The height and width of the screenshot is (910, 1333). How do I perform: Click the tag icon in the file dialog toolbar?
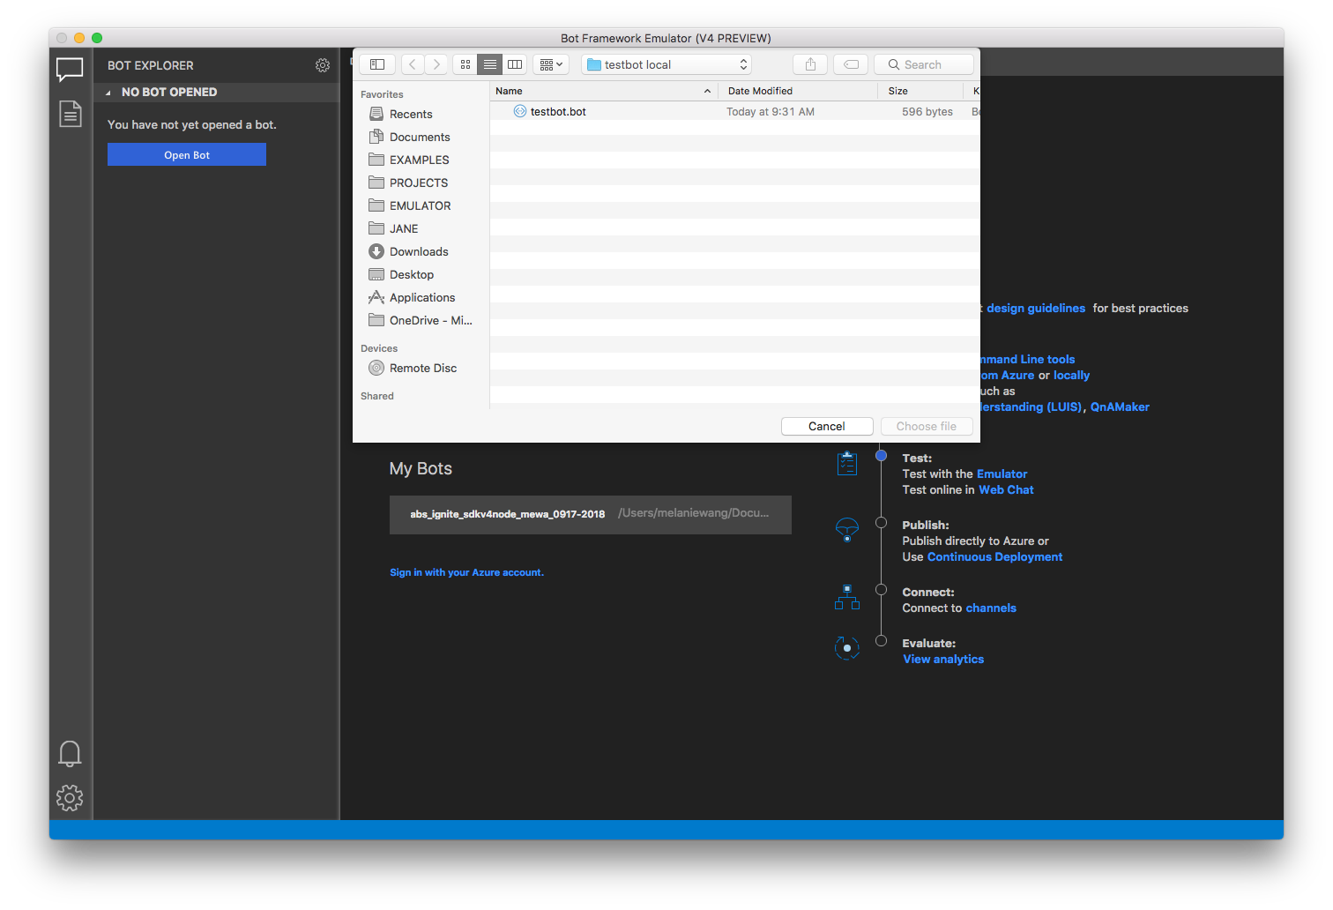[x=850, y=63]
